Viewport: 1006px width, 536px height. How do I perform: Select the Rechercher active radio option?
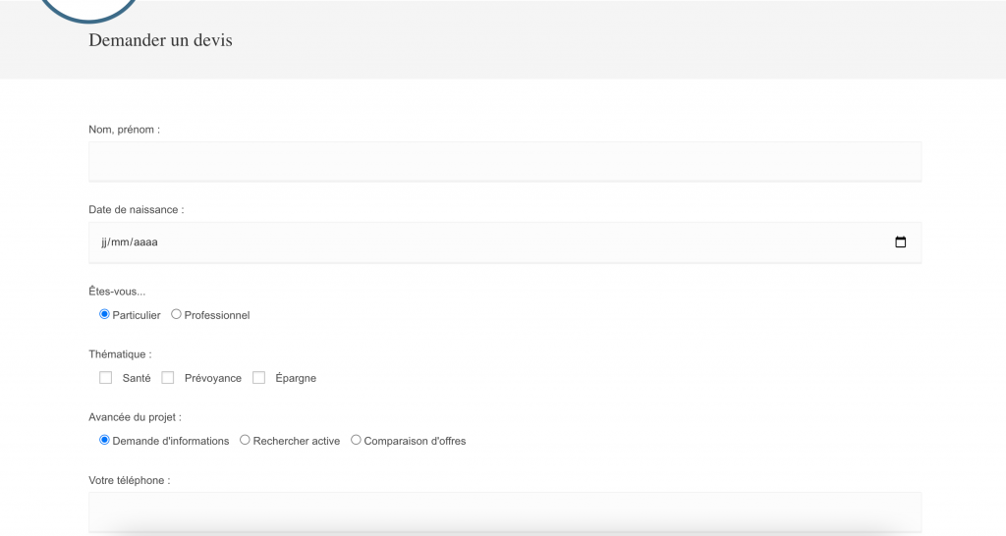point(246,440)
